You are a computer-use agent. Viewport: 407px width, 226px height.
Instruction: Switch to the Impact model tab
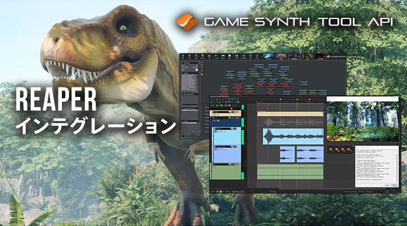tap(282, 56)
